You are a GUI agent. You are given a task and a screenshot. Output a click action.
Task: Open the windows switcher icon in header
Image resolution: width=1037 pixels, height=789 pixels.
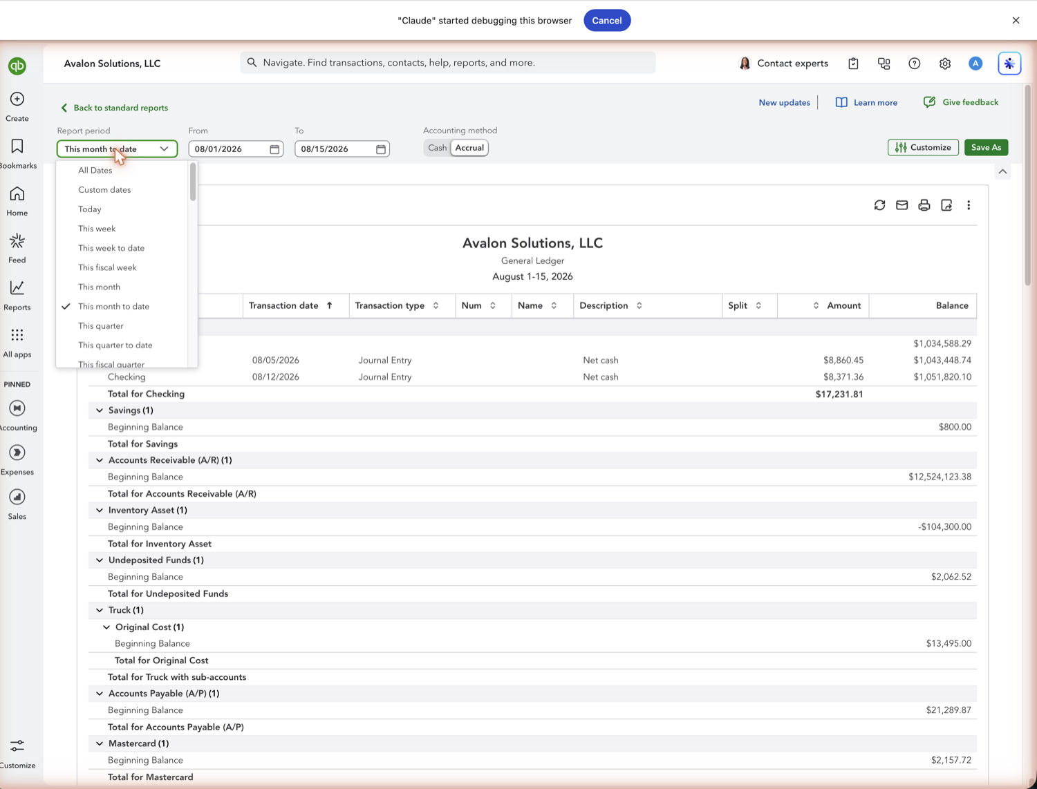[884, 64]
